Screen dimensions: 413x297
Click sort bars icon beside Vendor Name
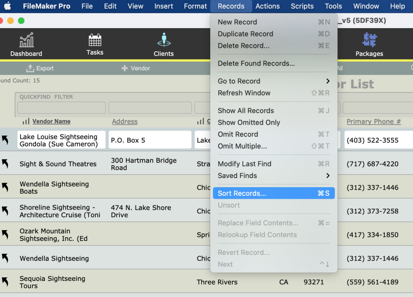(x=26, y=121)
